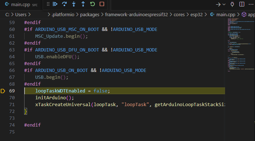The height and width of the screenshot is (141, 255).
Task: Click the closing brace on line 72
Action: pos(26,112)
